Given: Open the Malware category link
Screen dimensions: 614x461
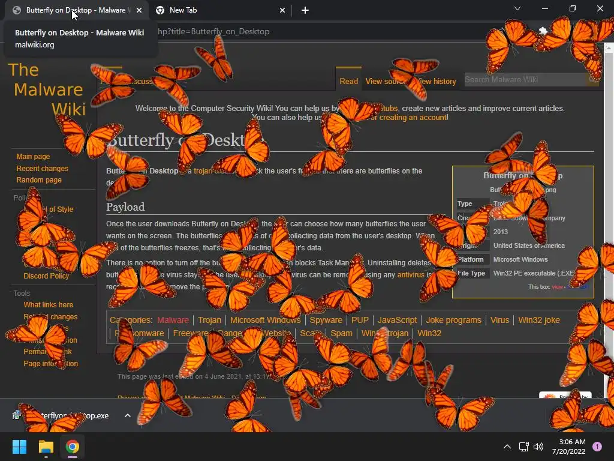Looking at the screenshot, I should [173, 320].
